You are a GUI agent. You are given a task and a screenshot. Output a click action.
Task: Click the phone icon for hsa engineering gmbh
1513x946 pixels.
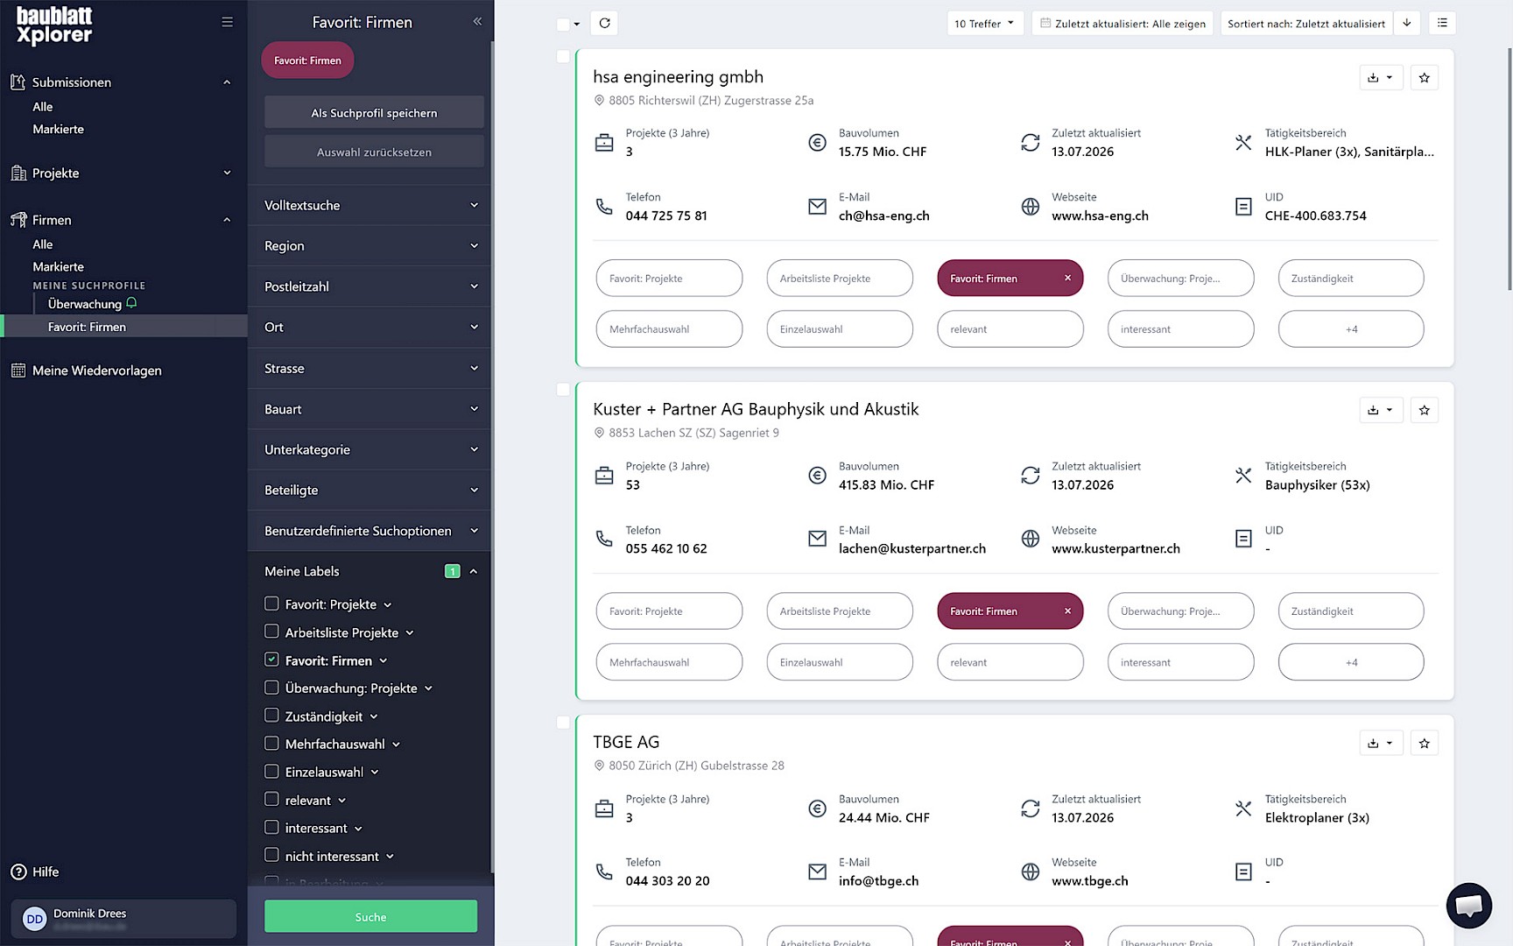pyautogui.click(x=604, y=207)
